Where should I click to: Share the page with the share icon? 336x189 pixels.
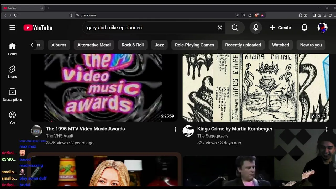tap(250, 15)
